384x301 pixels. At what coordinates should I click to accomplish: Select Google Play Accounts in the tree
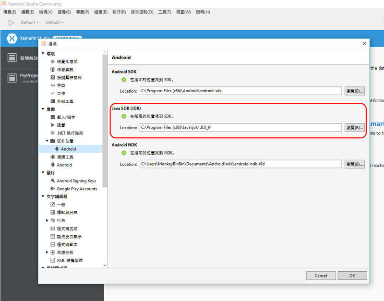click(77, 189)
